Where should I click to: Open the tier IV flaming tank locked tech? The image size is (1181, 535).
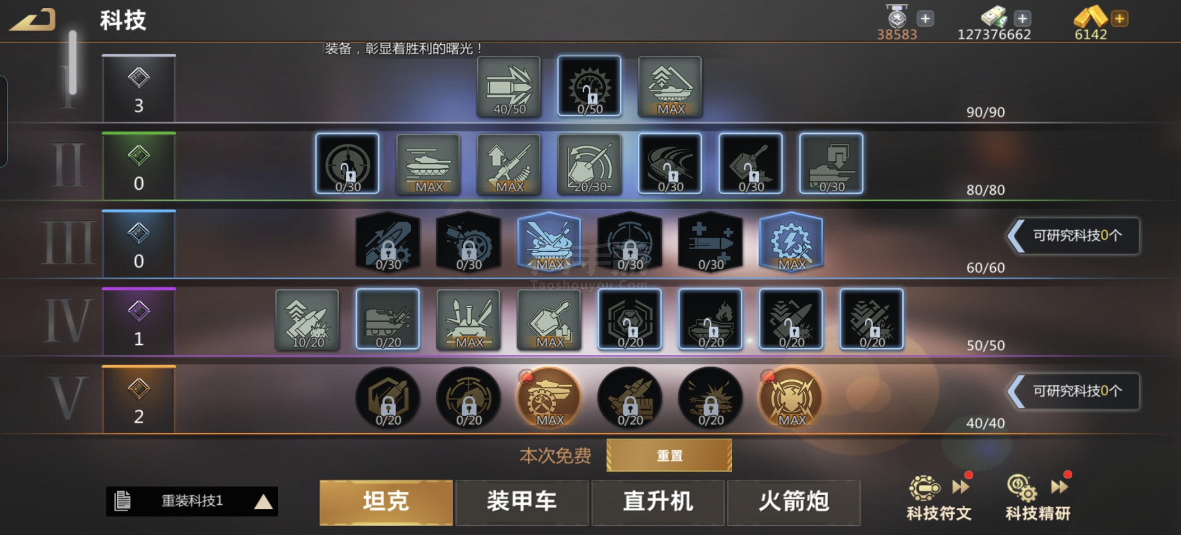(x=710, y=320)
